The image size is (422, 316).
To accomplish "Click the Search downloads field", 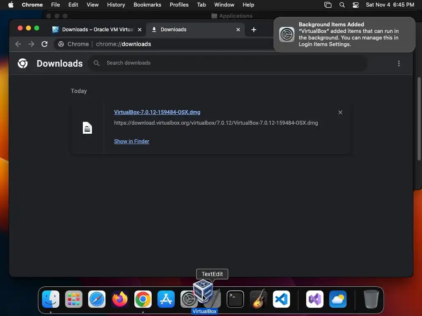I will (227, 63).
